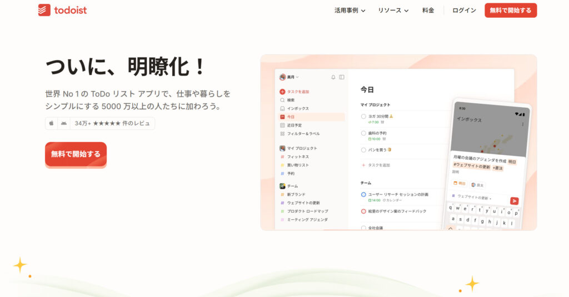Tap the q key on phone keyboard
This screenshot has height=297, width=569.
[450, 208]
